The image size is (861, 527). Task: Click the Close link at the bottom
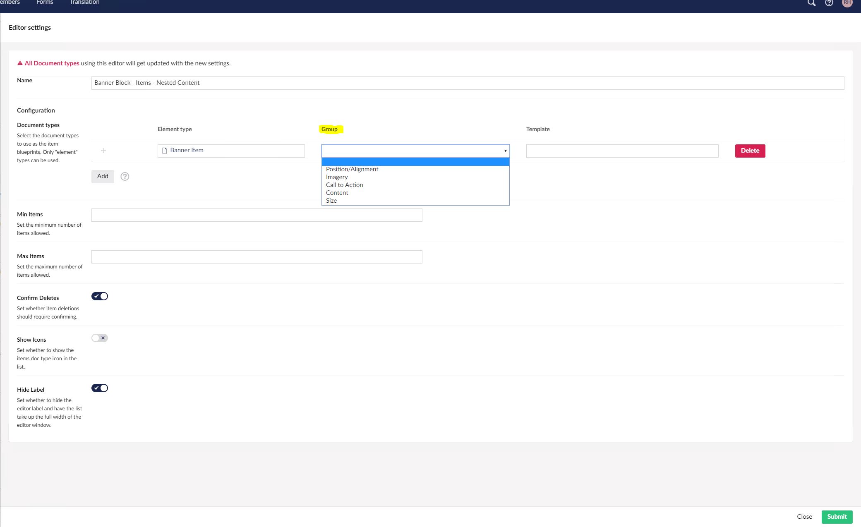pos(804,517)
